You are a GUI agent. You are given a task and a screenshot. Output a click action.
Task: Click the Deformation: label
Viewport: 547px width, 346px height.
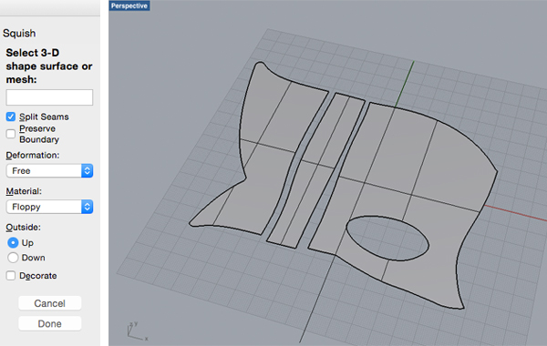pos(33,155)
